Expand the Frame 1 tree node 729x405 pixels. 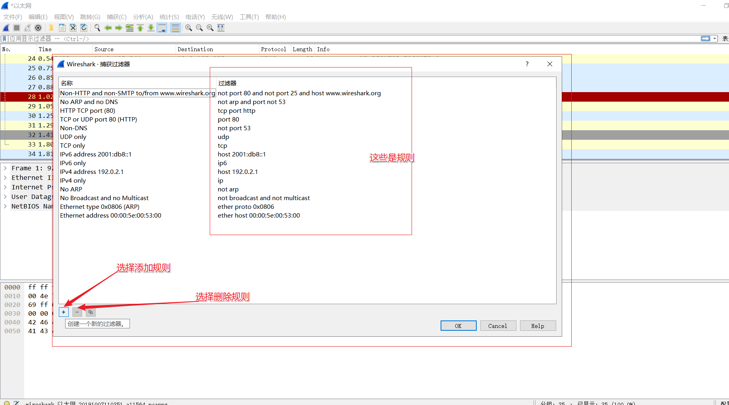coord(5,168)
